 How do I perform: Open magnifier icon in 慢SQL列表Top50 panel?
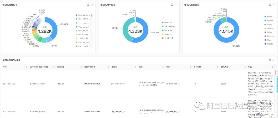point(270,60)
